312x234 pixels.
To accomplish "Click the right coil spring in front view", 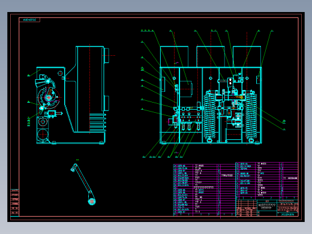I will 251,116.
